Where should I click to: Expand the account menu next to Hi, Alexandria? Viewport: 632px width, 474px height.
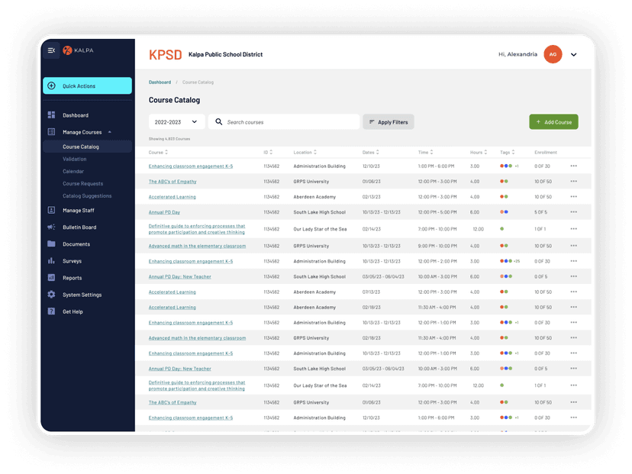[x=574, y=54]
